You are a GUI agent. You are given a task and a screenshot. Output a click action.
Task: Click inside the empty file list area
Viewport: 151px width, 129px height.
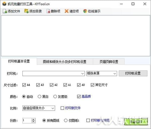pos(75,36)
